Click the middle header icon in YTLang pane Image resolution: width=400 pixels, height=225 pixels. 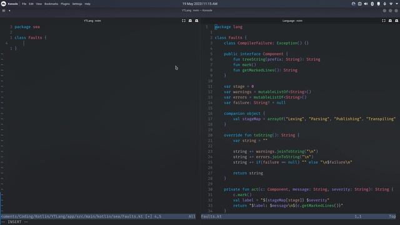(x=190, y=21)
